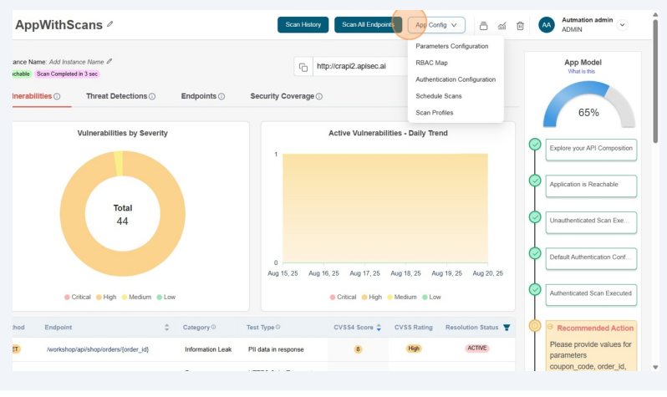The width and height of the screenshot is (667, 397).
Task: Open the Autmation admin user menu chevron
Action: (x=621, y=25)
